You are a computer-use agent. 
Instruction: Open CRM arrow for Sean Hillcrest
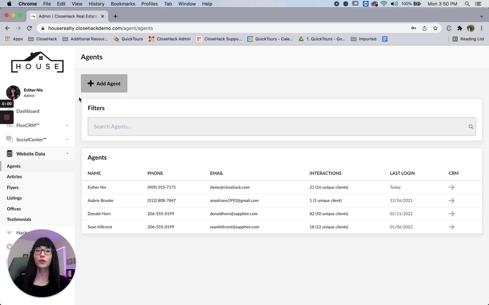(452, 227)
